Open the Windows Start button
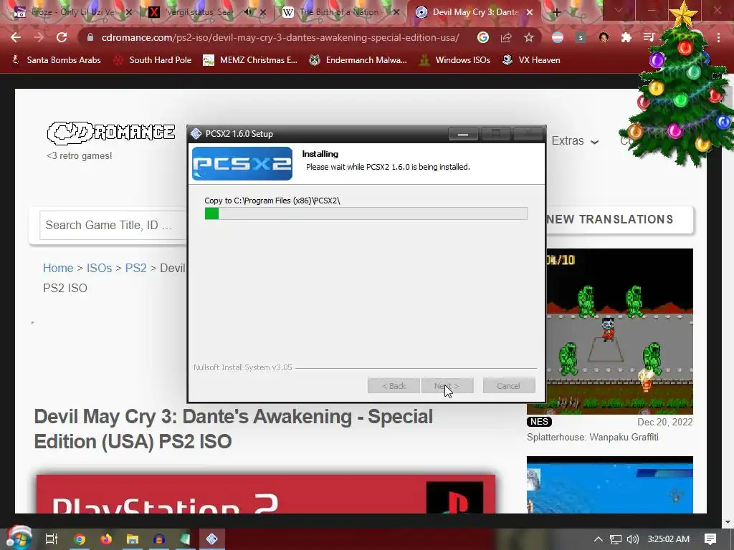Screen dimensions: 734x550 pos(19,539)
